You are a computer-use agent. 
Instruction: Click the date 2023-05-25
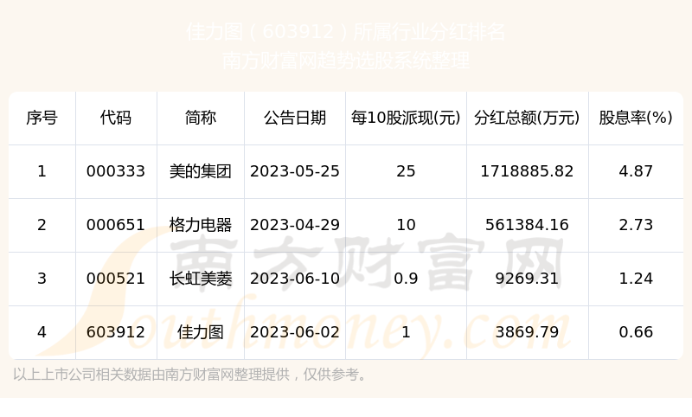295,171
